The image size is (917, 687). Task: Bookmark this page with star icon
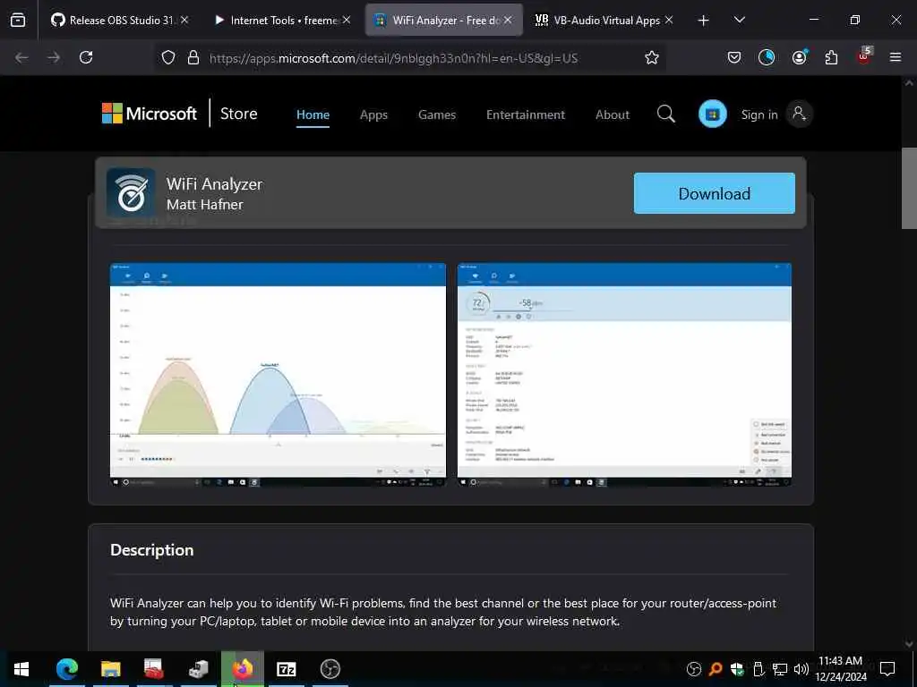coord(652,57)
